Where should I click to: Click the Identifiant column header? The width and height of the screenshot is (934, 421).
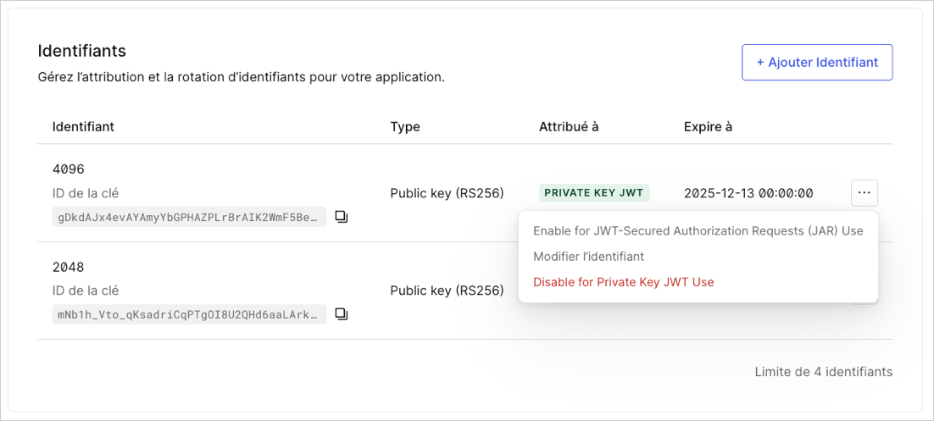click(x=83, y=127)
